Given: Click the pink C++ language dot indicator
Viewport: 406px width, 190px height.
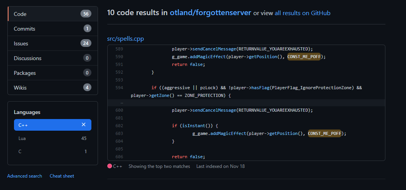Looking at the screenshot, I should click(110, 166).
